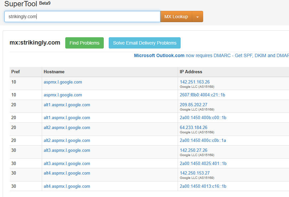Open first alt1.aspmx.l.google.com hostname link
289x197 pixels.
67,105
